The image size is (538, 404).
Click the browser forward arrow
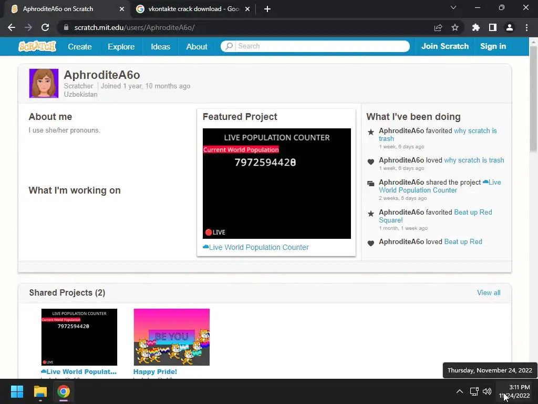coord(28,27)
